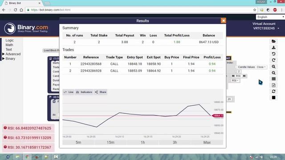Click the browser back arrow
Viewport: 285px width, 160px height.
click(x=4, y=10)
